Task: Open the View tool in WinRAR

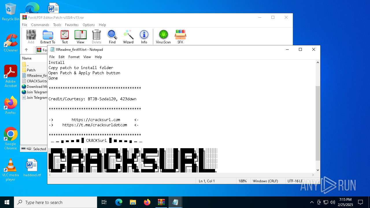Action: (x=80, y=37)
